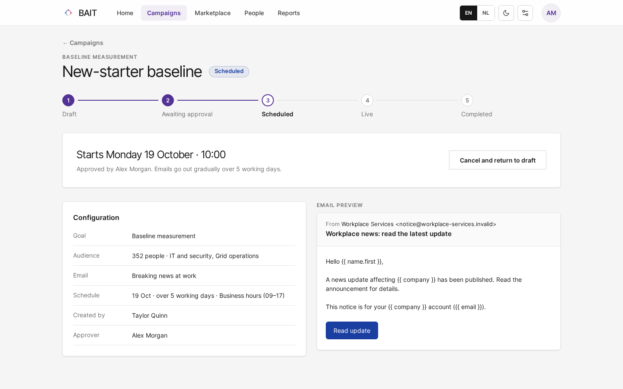The width and height of the screenshot is (623, 389).
Task: Navigate to People
Action: coord(254,13)
